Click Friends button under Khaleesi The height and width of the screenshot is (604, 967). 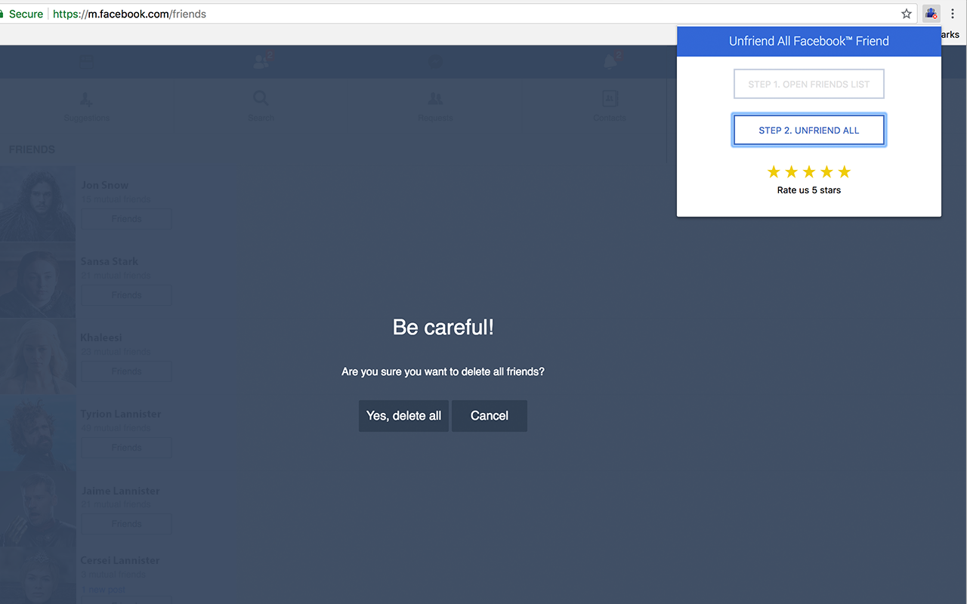point(126,371)
